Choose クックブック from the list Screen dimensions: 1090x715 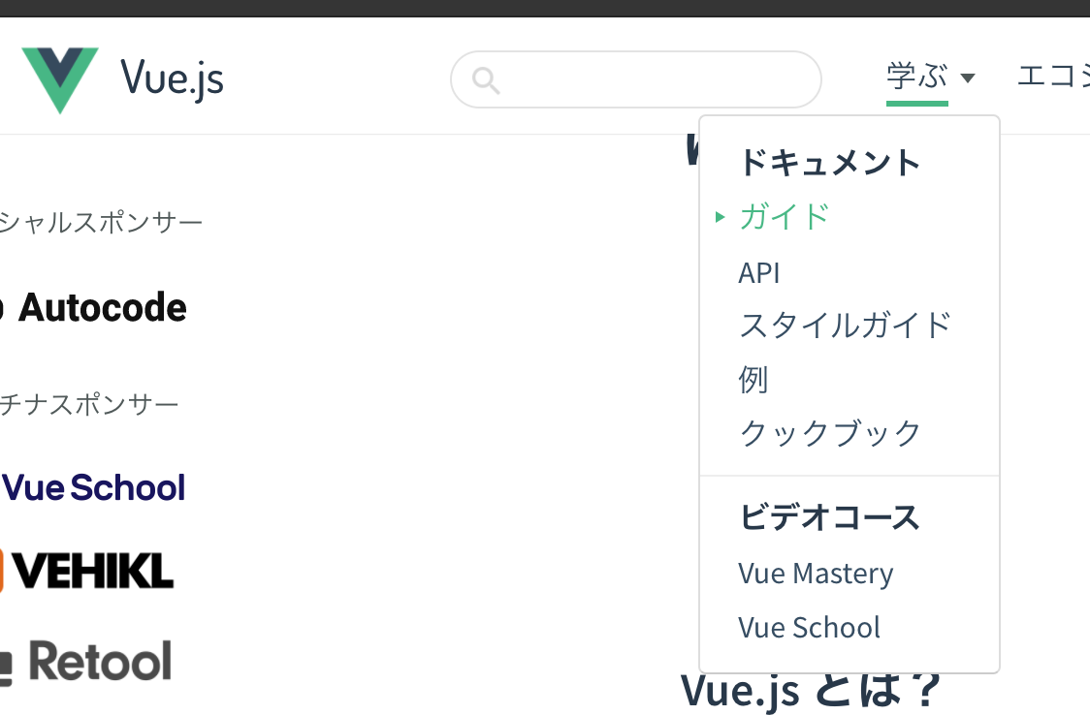point(829,433)
